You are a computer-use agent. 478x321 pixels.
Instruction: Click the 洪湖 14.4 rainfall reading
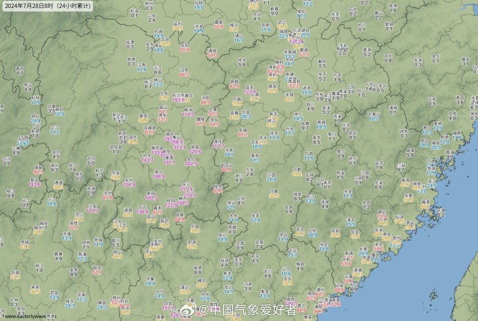pos(199,29)
